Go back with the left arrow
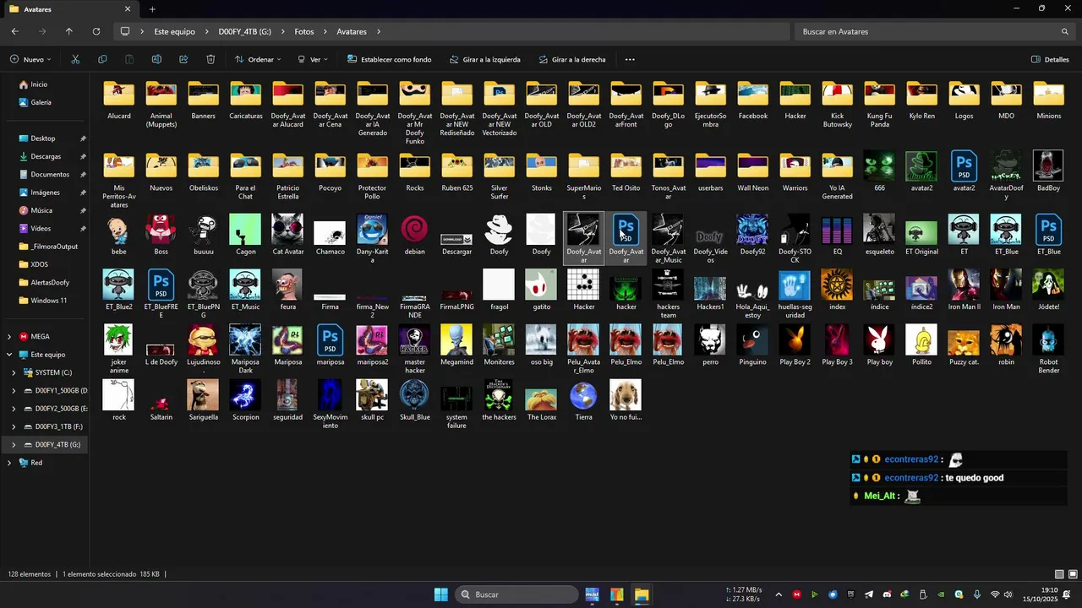Screen dimensions: 1082x608 pos(15,31)
